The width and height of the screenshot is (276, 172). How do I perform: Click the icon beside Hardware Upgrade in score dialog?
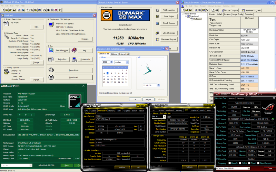(x=157, y=39)
